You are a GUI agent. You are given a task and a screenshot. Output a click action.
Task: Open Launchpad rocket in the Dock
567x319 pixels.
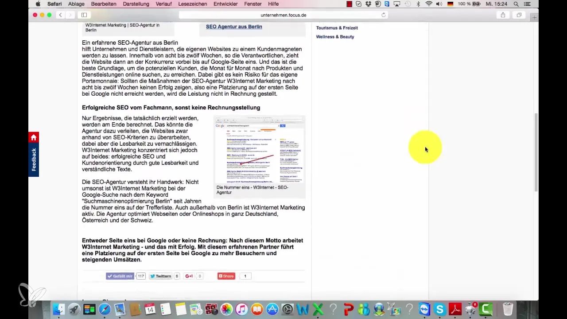click(74, 309)
